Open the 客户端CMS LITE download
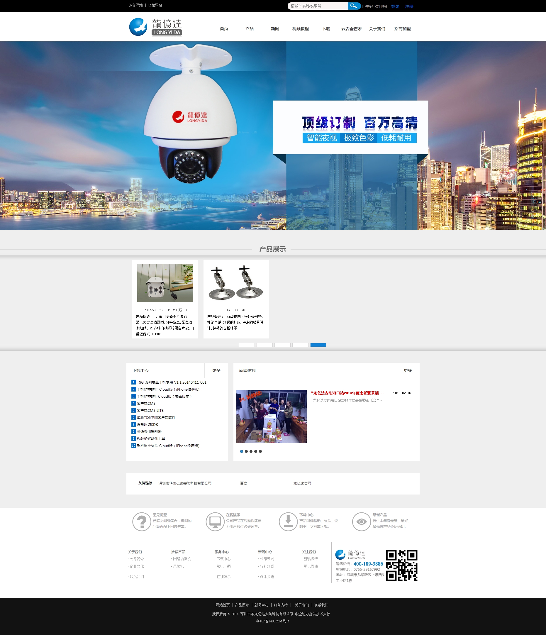546x635 pixels. pyautogui.click(x=150, y=410)
